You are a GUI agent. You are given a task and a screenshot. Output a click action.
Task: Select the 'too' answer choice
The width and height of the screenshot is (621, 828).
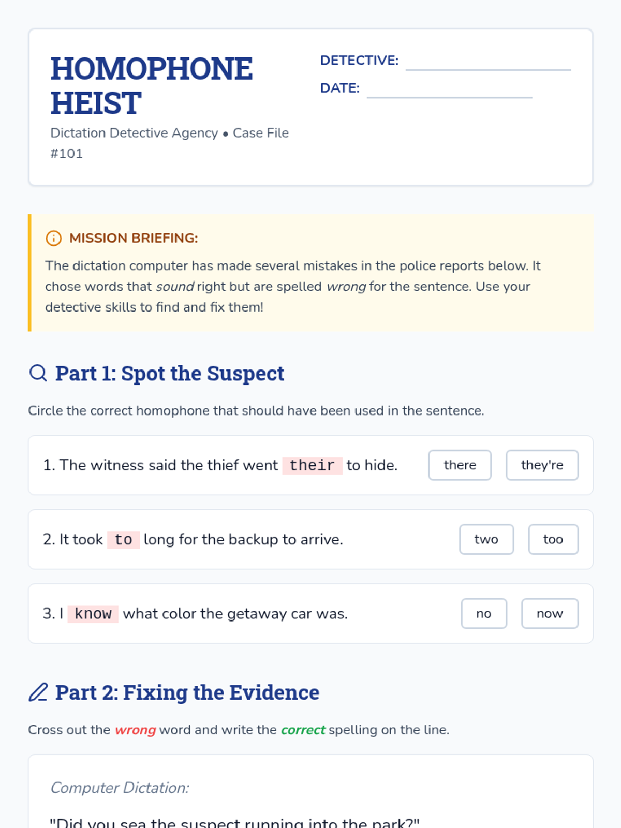pos(553,539)
